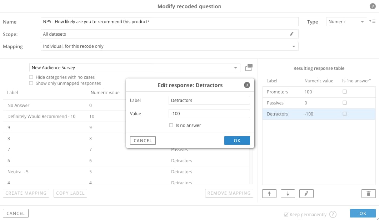The image size is (379, 220).
Task: Toggle Show only unmapped responses
Action: [x=31, y=83]
